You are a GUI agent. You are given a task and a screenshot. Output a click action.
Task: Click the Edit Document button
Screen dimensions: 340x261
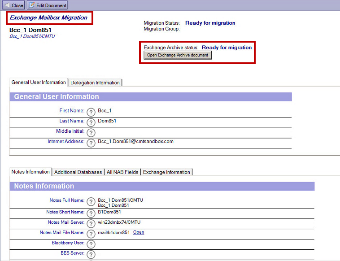(47, 5)
